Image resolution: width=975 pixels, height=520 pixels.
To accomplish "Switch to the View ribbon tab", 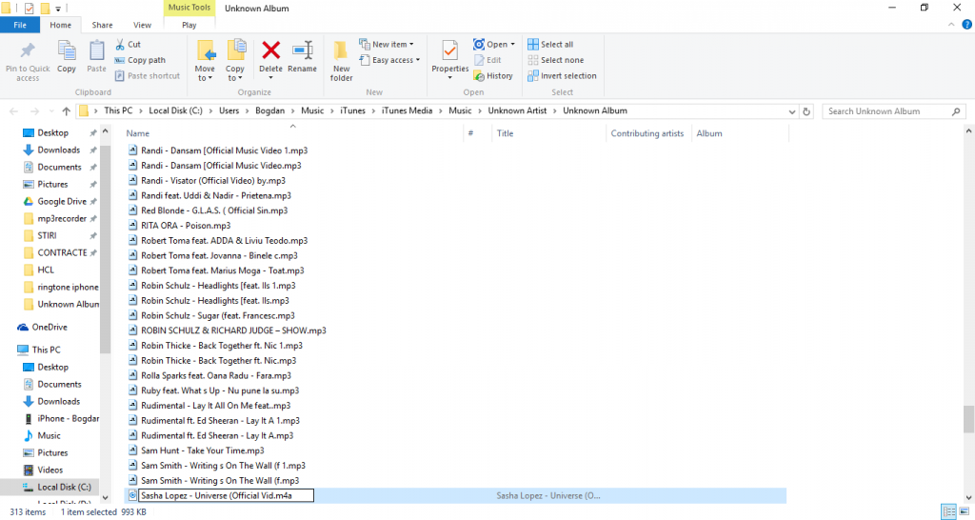I will (x=143, y=25).
